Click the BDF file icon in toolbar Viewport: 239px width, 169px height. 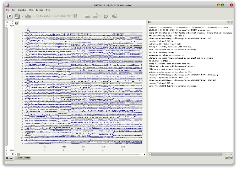click(17, 16)
